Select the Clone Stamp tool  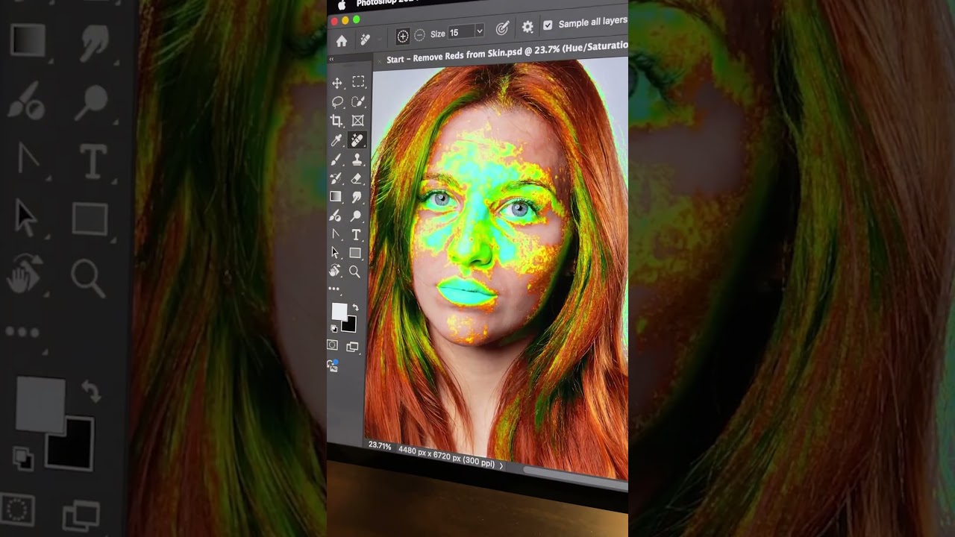tap(357, 159)
